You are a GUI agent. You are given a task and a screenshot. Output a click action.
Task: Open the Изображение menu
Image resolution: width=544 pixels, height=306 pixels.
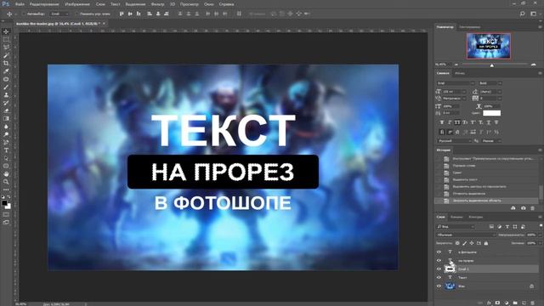tap(77, 4)
